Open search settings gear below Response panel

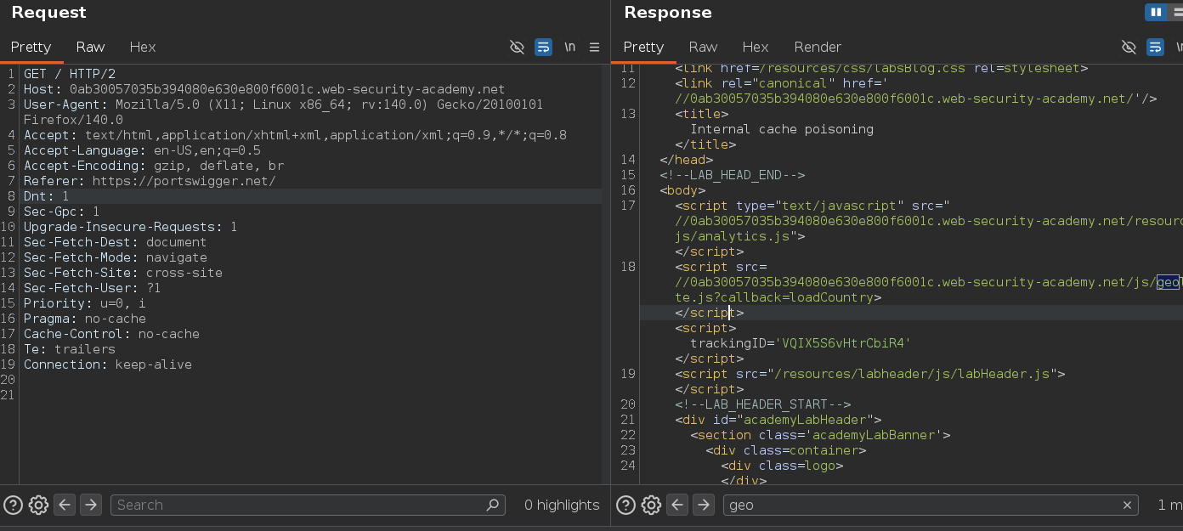(x=651, y=505)
